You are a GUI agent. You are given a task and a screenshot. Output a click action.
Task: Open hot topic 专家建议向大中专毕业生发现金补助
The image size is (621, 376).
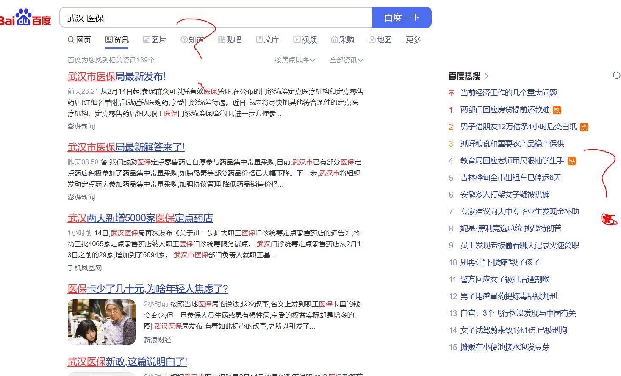click(x=520, y=212)
